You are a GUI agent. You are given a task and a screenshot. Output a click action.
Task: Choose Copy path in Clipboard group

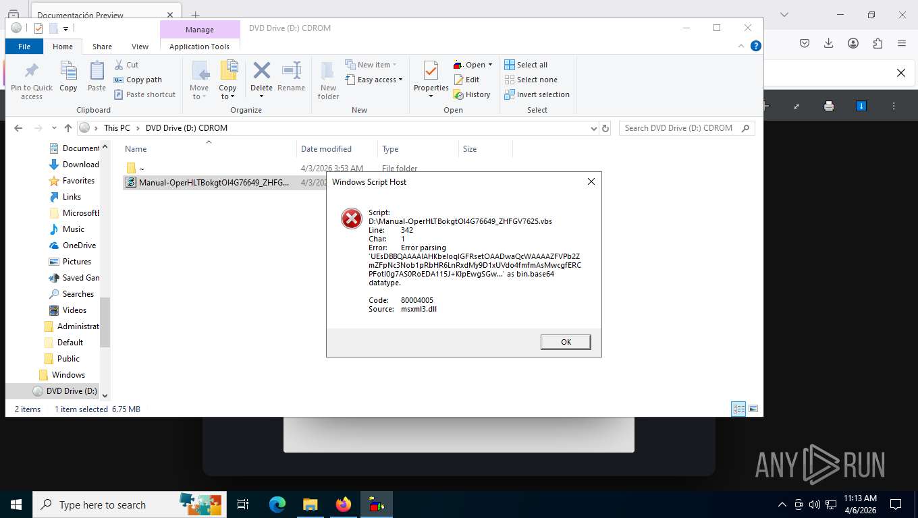[x=138, y=80]
